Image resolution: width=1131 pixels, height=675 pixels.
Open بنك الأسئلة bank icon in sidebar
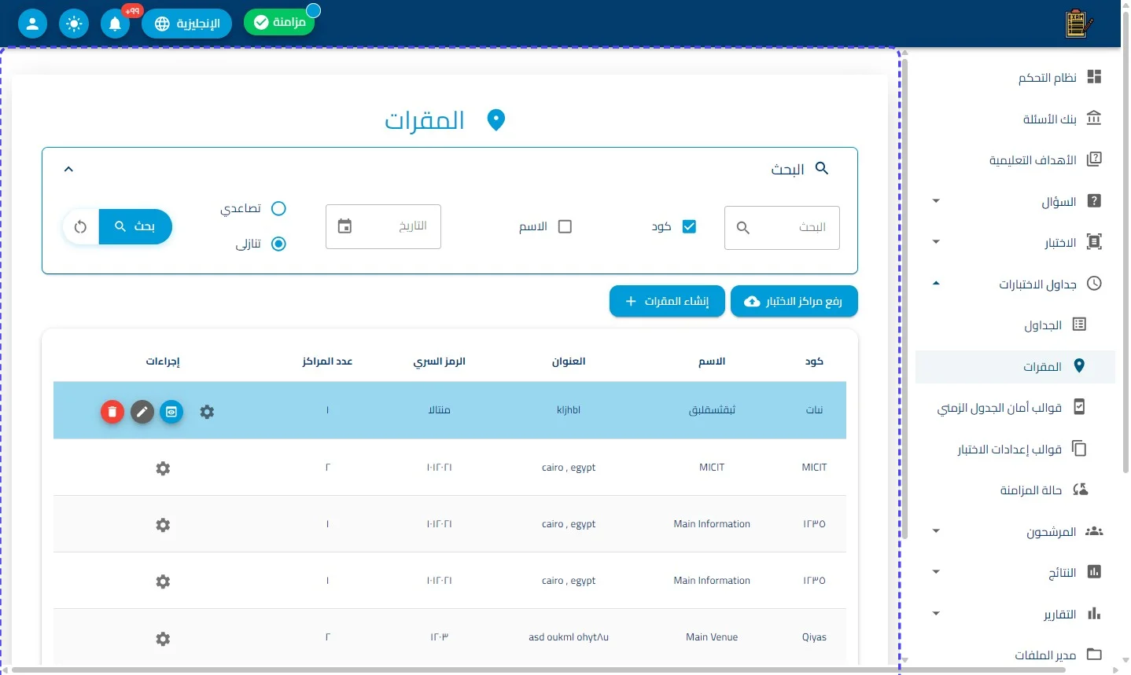click(1094, 118)
